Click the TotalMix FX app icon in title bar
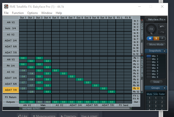Viewport: 174px width, 117px height. point(6,7)
